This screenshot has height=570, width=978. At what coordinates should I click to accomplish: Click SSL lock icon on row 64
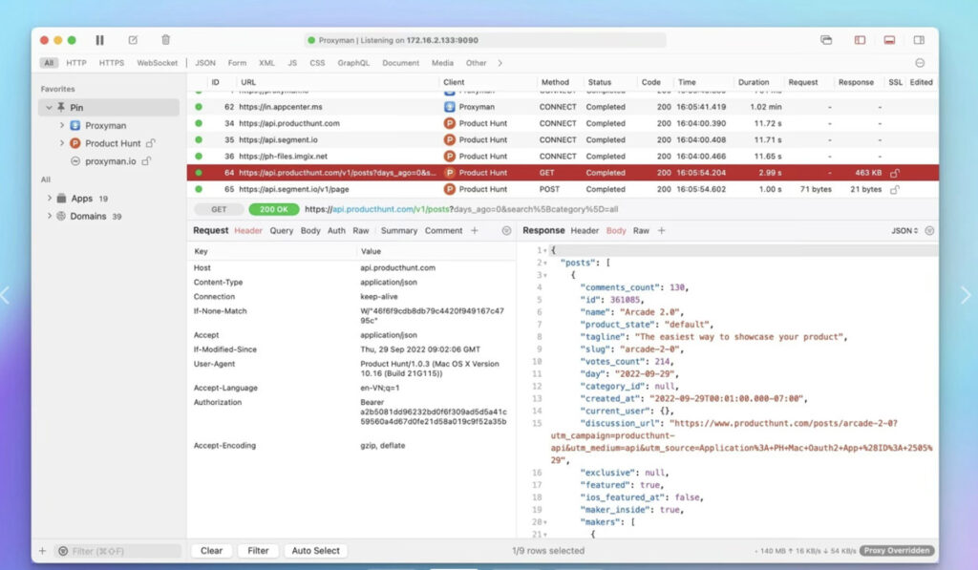click(x=894, y=173)
